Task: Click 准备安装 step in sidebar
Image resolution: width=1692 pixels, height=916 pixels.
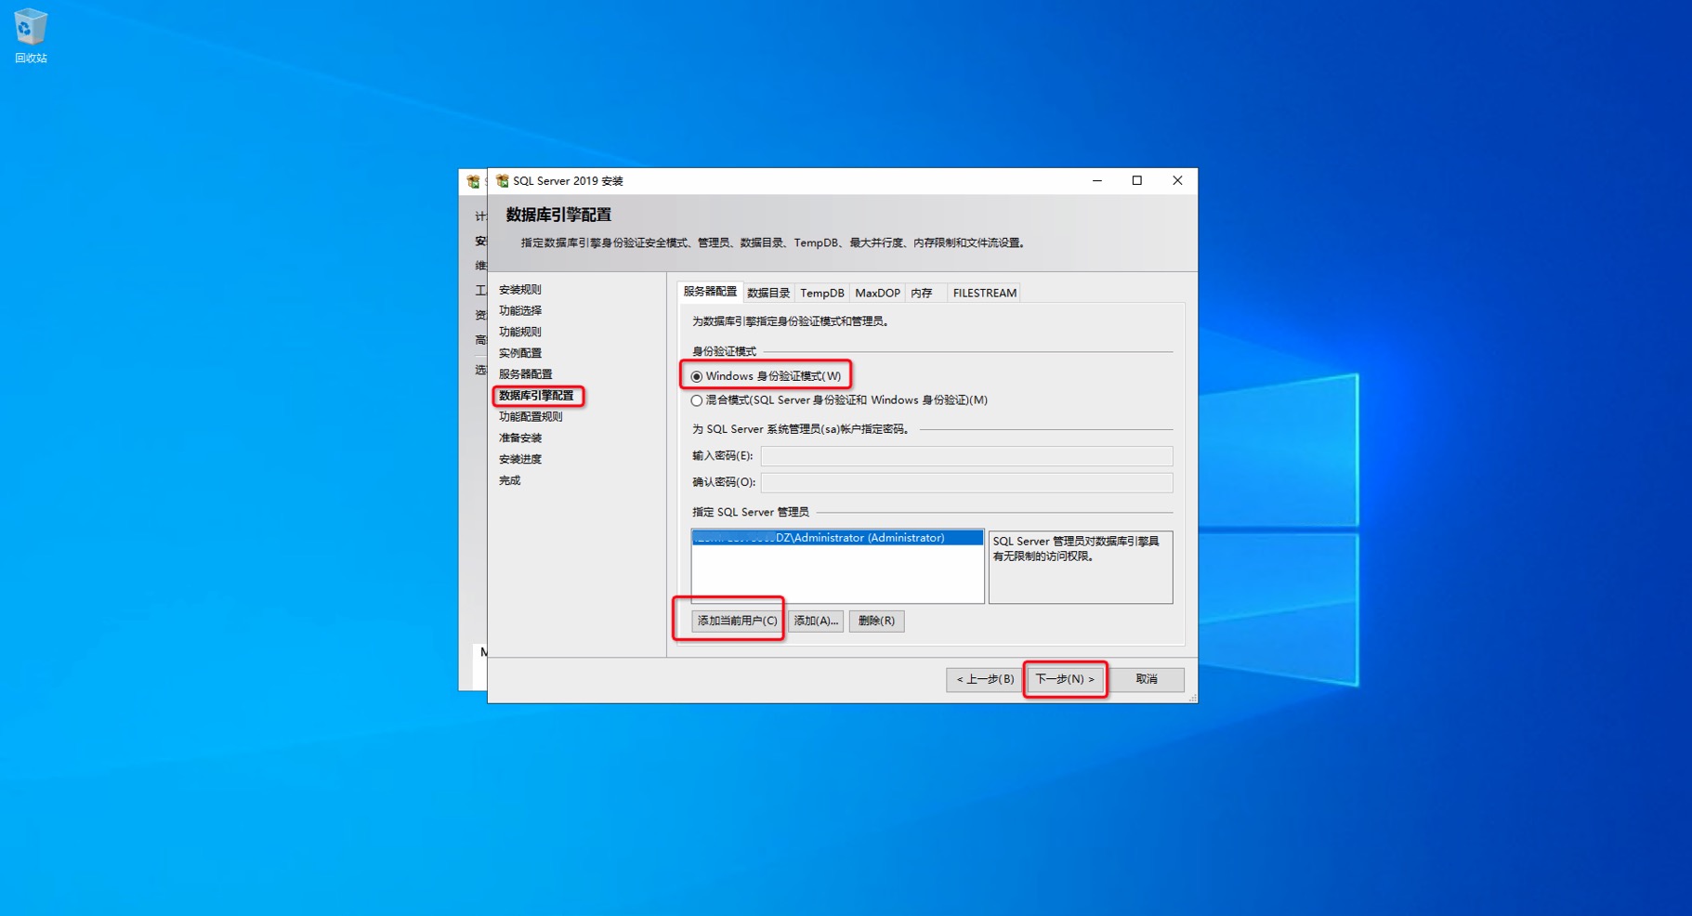Action: click(519, 438)
